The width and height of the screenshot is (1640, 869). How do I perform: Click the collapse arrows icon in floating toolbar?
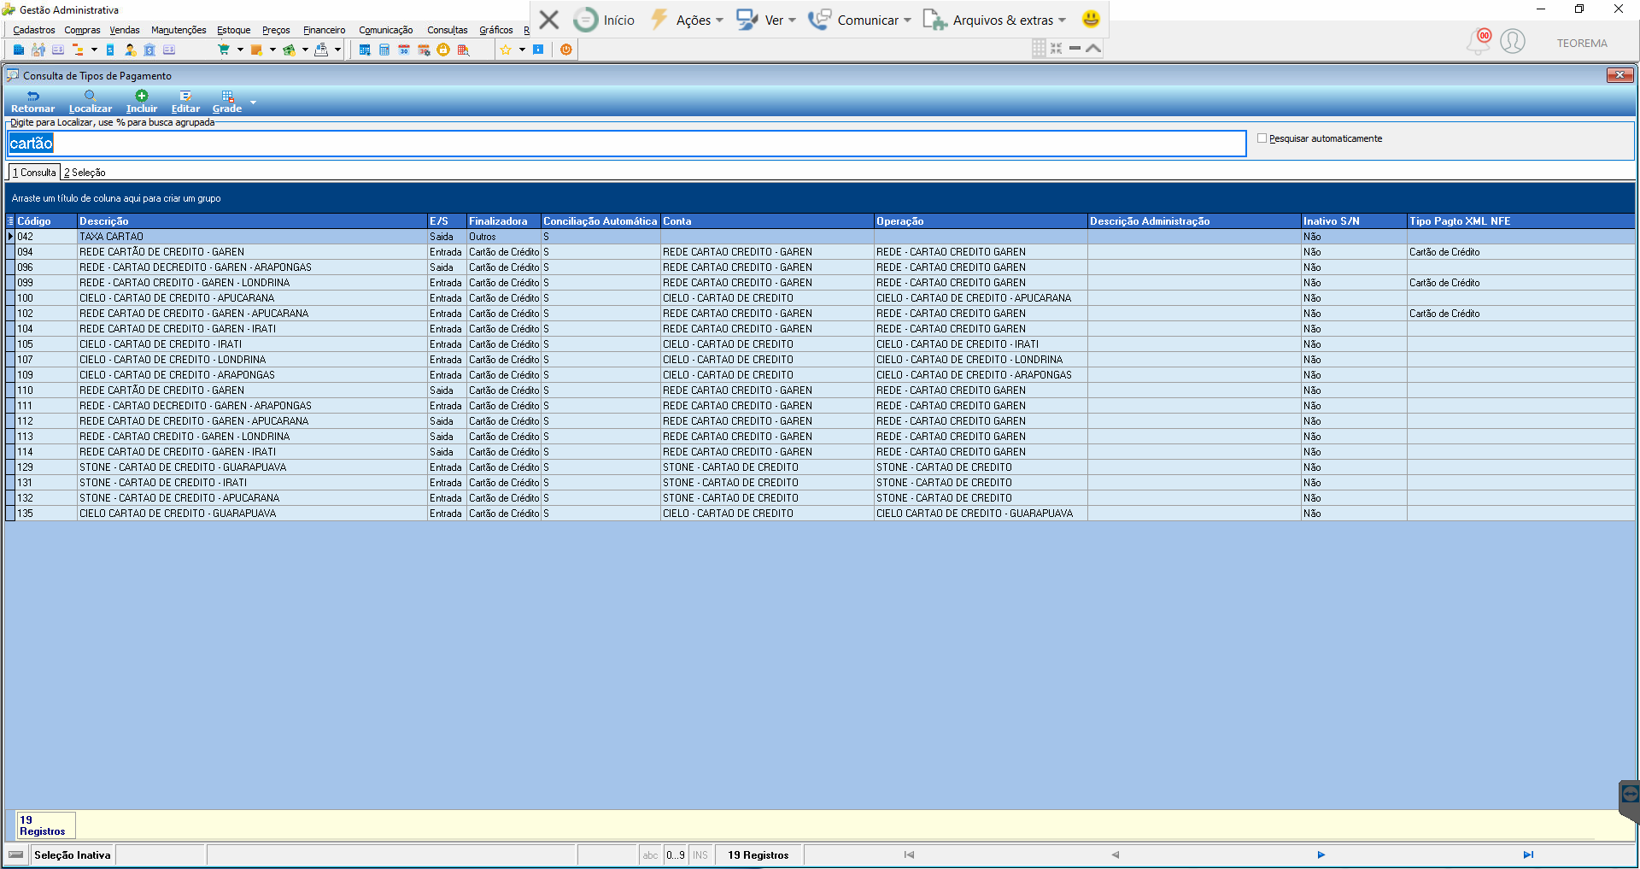1057,49
